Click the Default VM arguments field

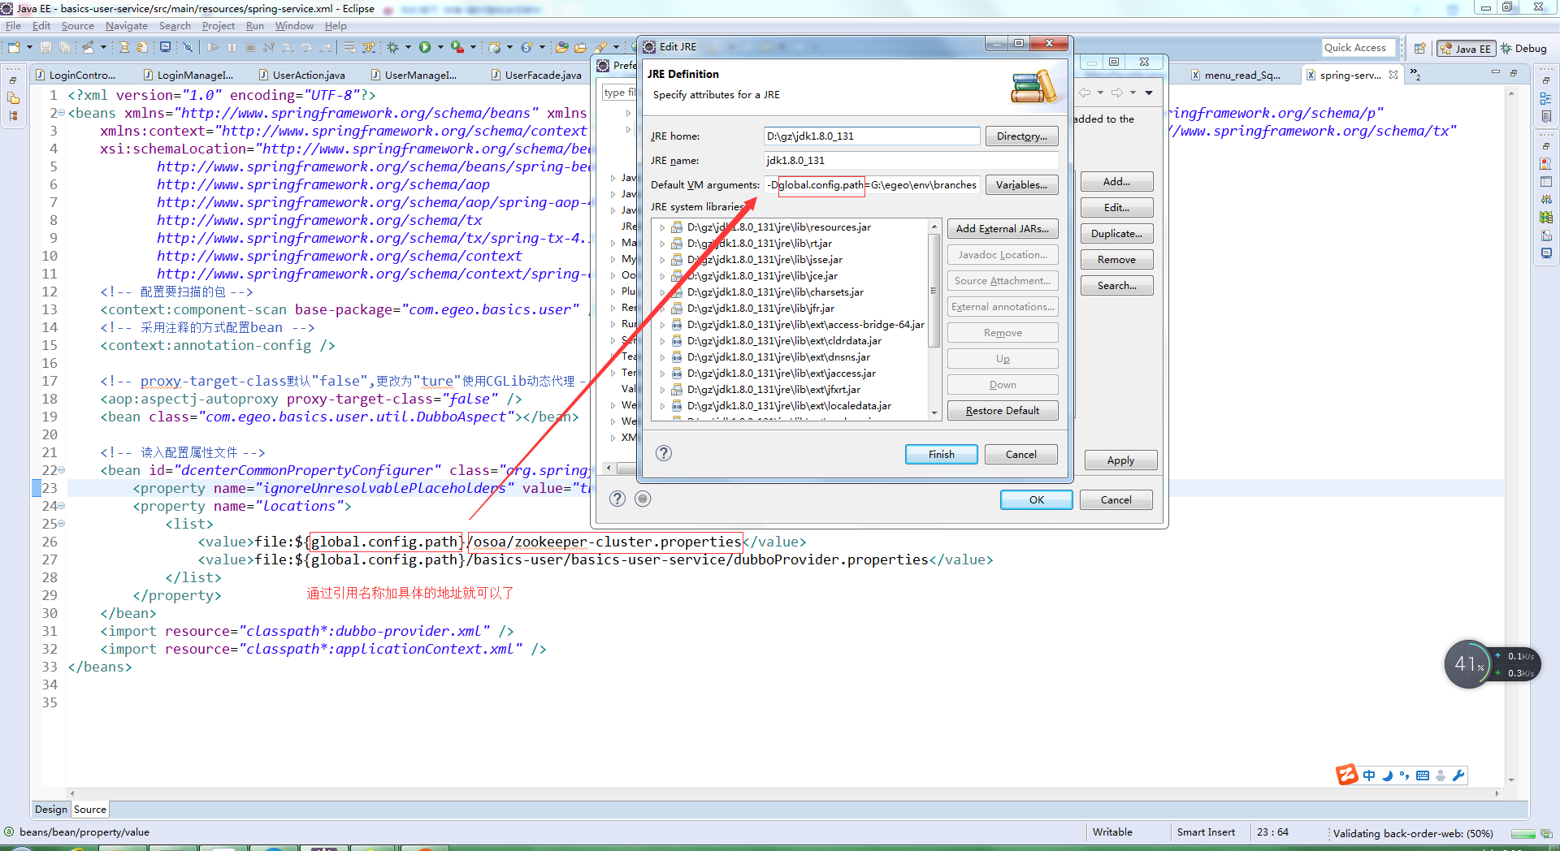coord(871,184)
